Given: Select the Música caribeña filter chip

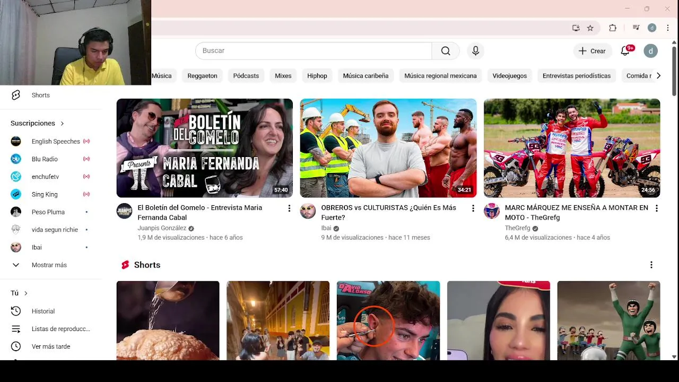Looking at the screenshot, I should 365,76.
